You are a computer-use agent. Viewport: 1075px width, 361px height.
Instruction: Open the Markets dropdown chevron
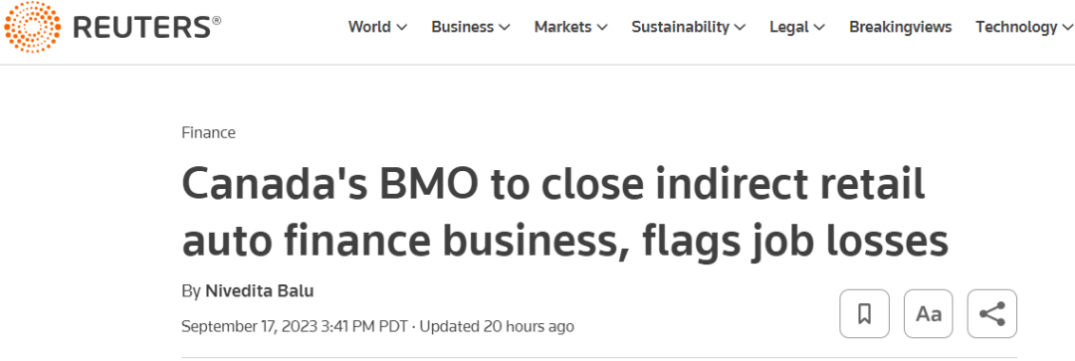602,28
